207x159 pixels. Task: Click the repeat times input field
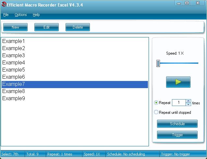pos(179,103)
